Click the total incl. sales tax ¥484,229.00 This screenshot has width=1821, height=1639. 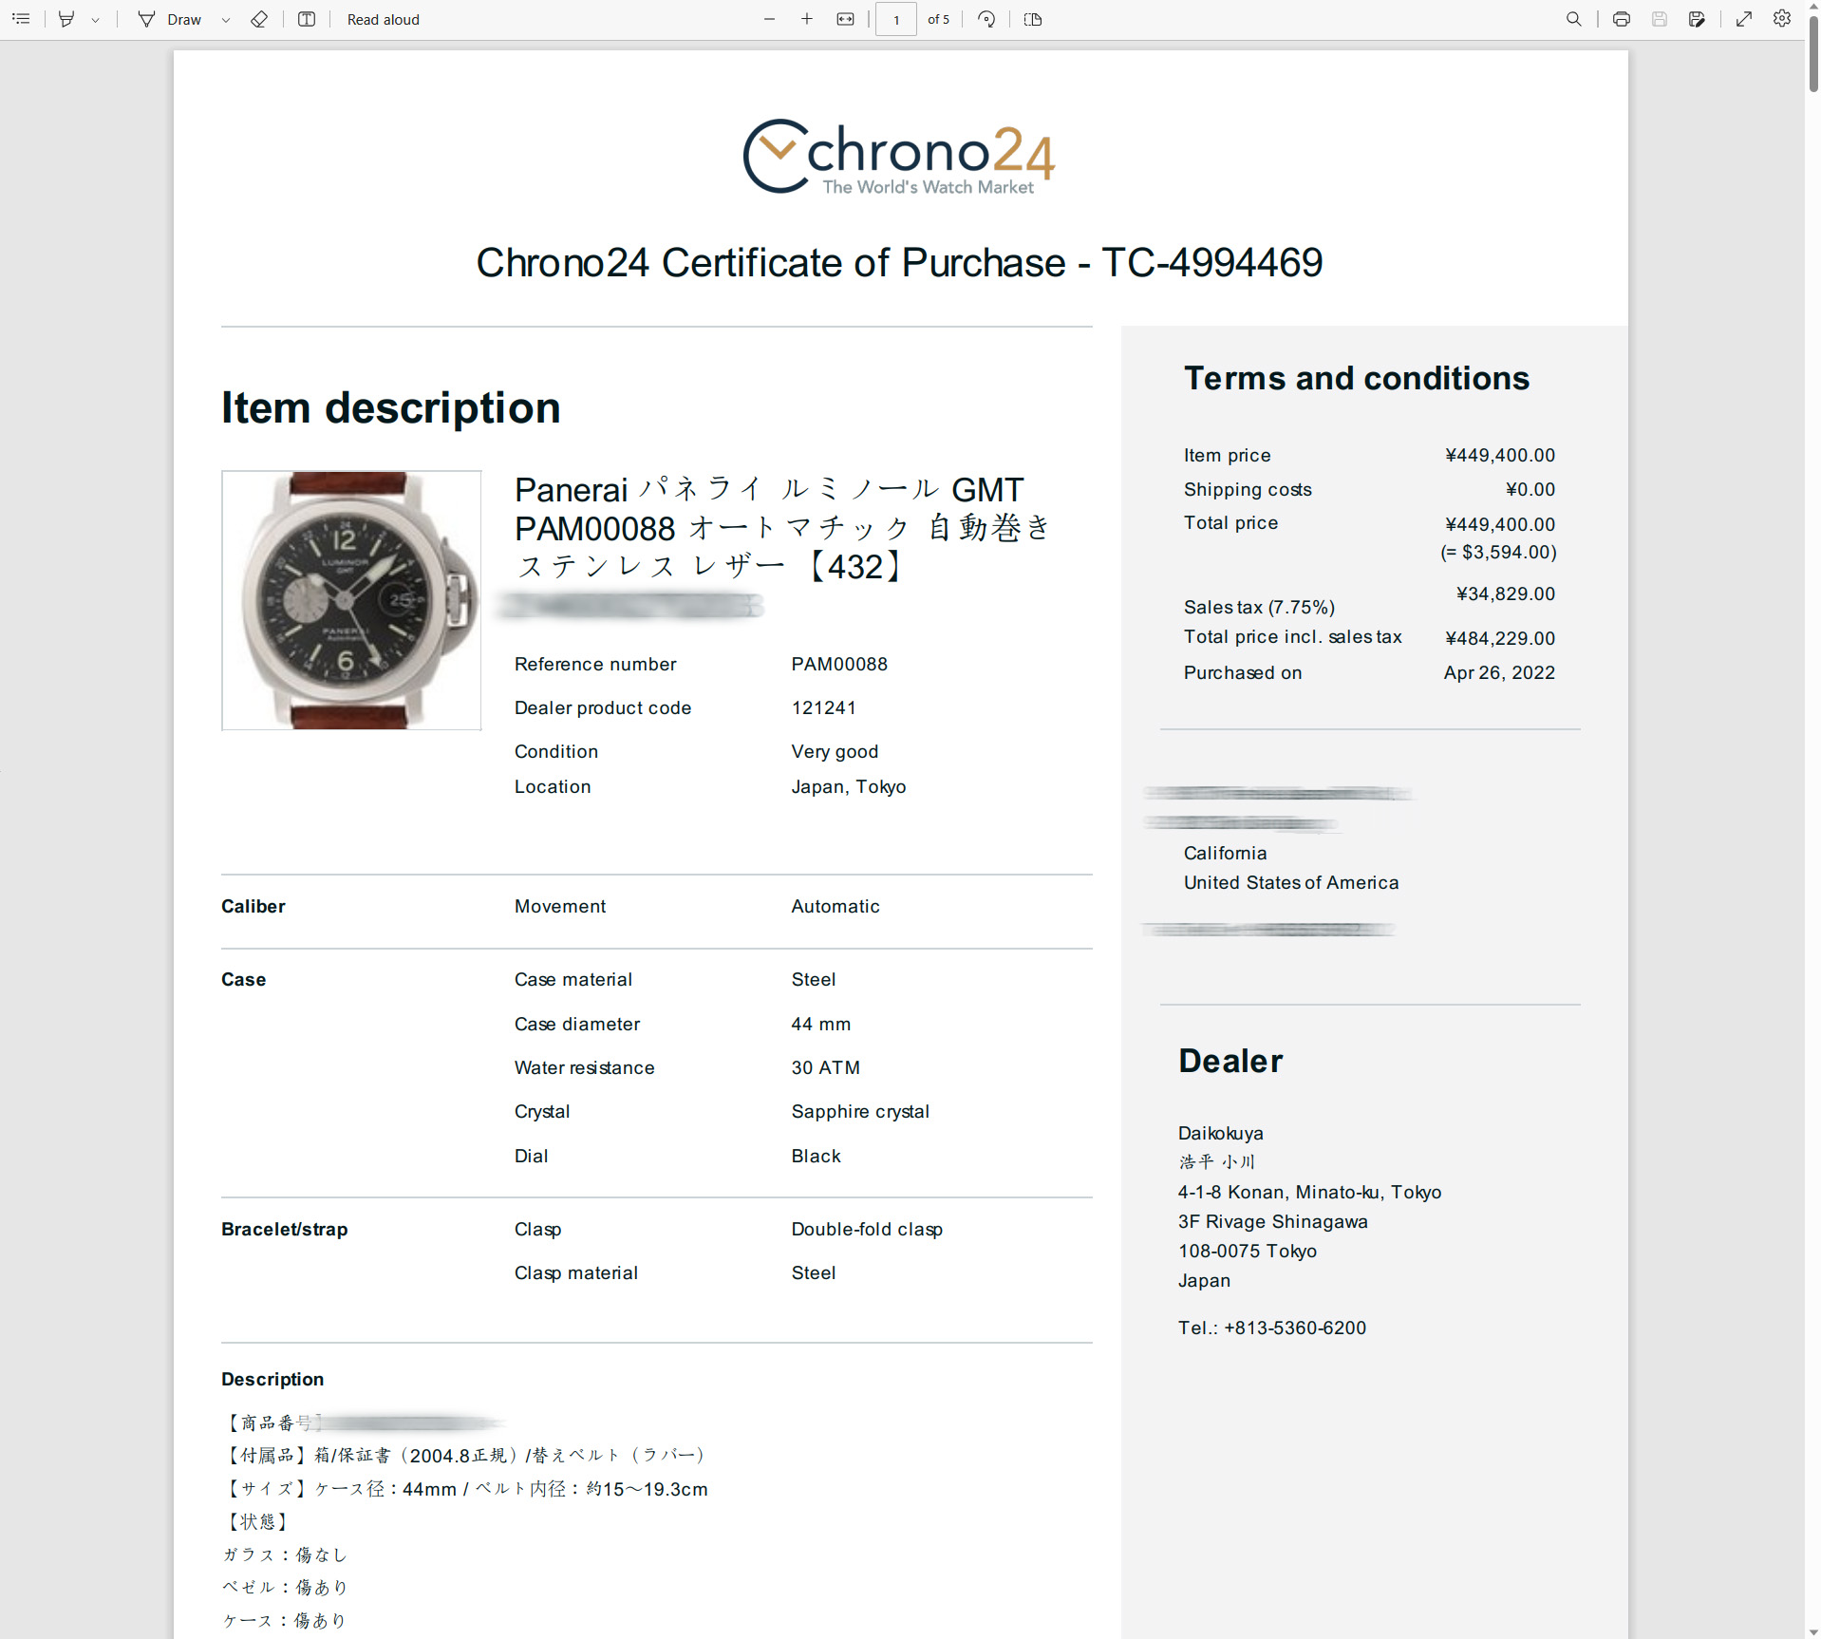pos(1500,638)
